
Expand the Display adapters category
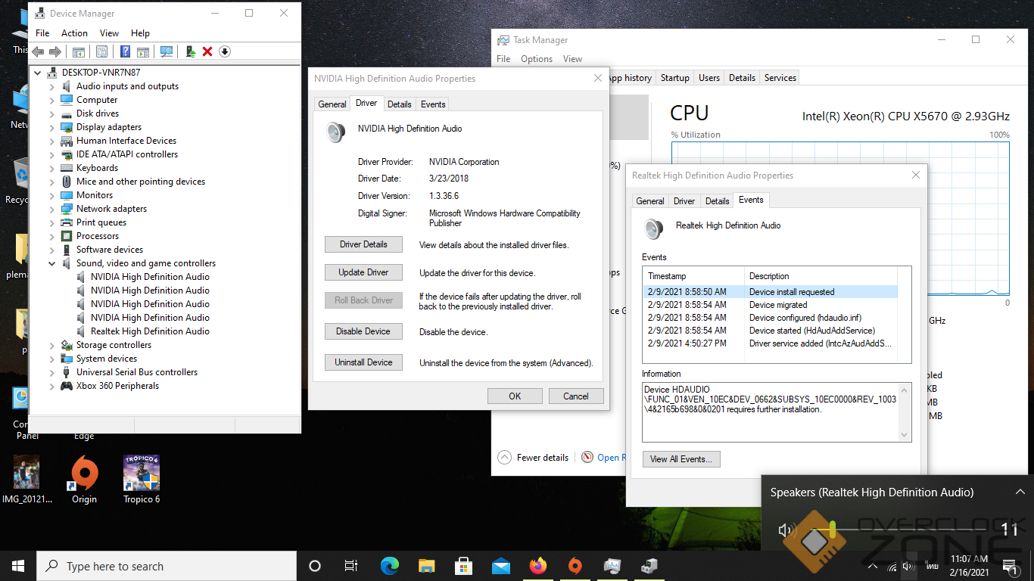click(52, 127)
